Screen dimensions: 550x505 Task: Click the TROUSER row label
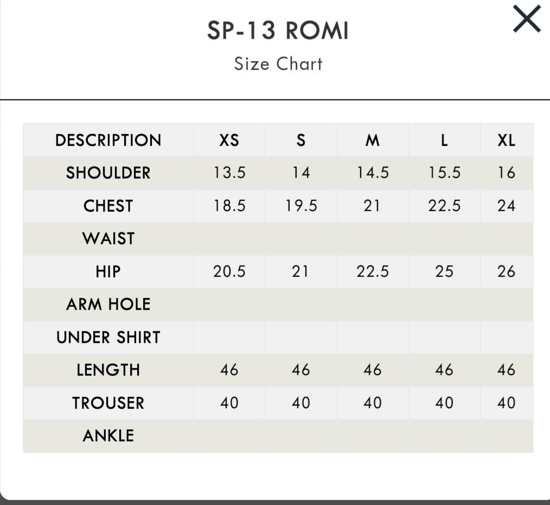coord(108,403)
